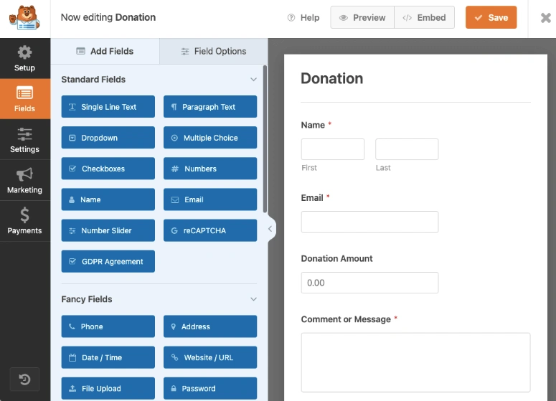556x401 pixels.
Task: Add a Multiple Choice field
Action: [x=210, y=138]
